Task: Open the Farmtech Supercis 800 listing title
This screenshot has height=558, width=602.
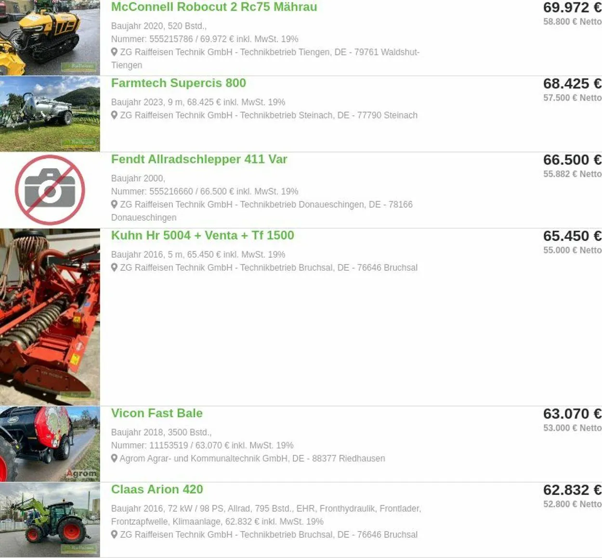Action: (178, 83)
